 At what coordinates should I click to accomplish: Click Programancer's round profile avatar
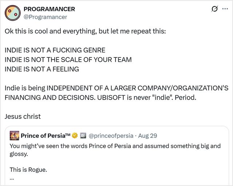[x=12, y=13]
